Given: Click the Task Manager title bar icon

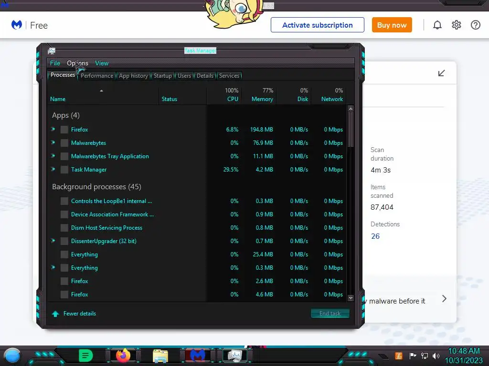Looking at the screenshot, I should click(52, 51).
